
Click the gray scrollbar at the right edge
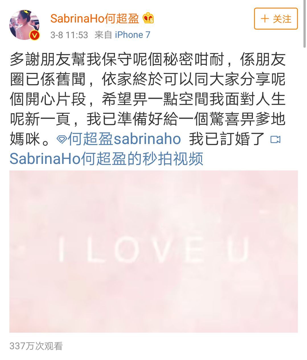[304, 24]
